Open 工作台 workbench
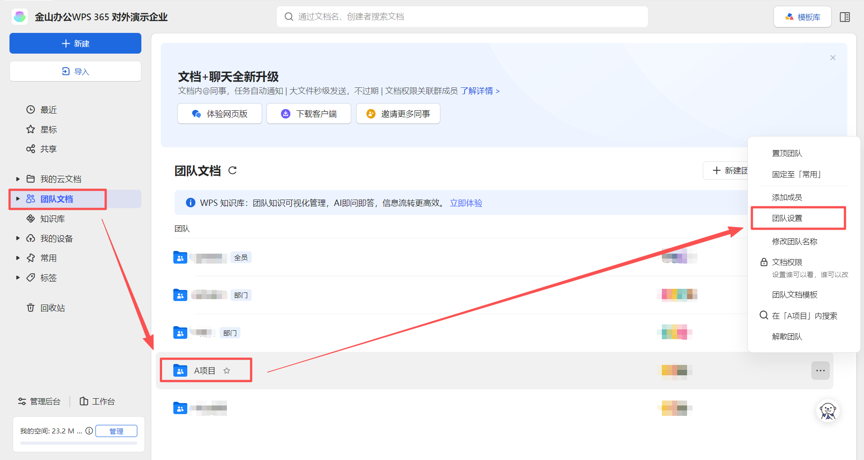The image size is (864, 460). [97, 401]
